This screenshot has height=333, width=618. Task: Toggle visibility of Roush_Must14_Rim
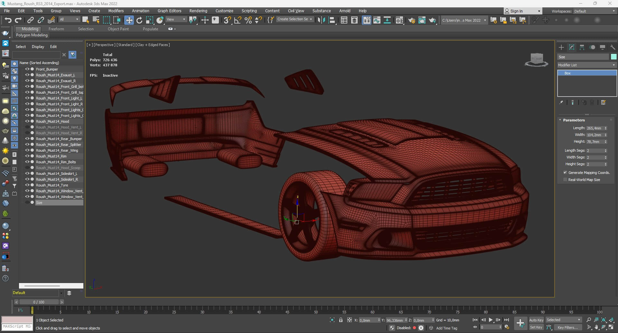coord(27,156)
